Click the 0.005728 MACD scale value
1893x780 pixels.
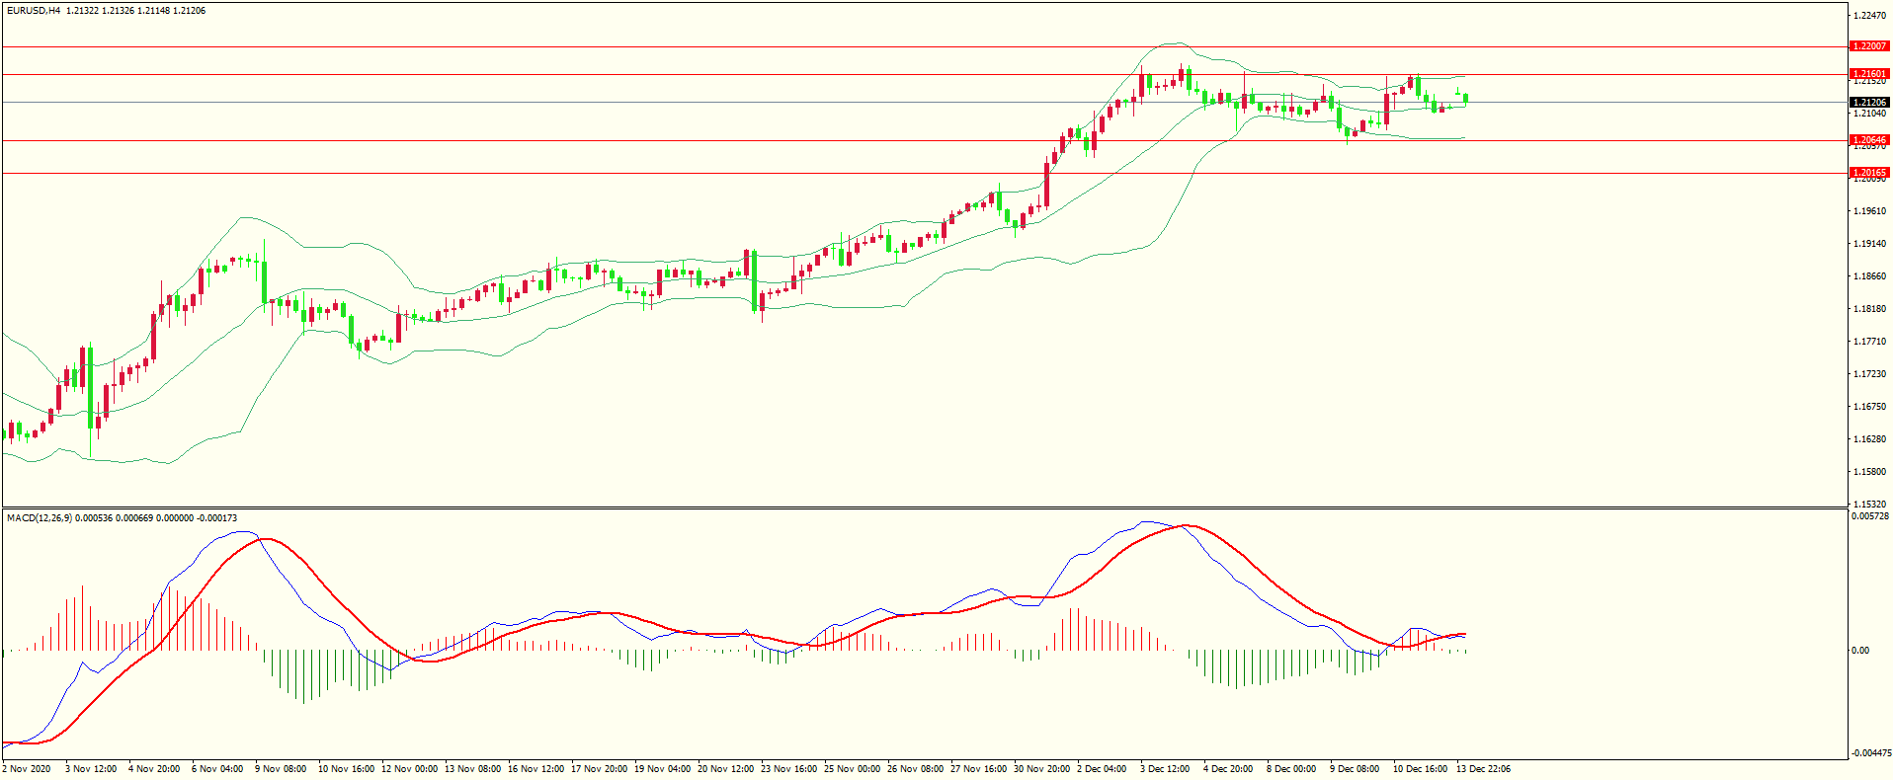[1869, 516]
